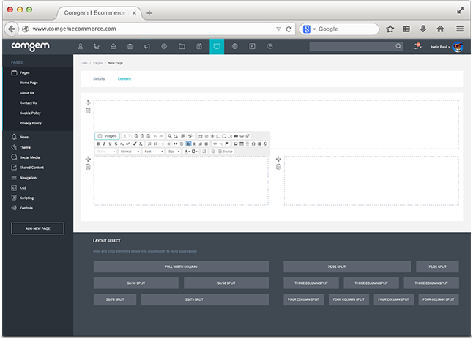Open Cookie Policy page in sidebar
The image size is (473, 339).
tap(30, 113)
